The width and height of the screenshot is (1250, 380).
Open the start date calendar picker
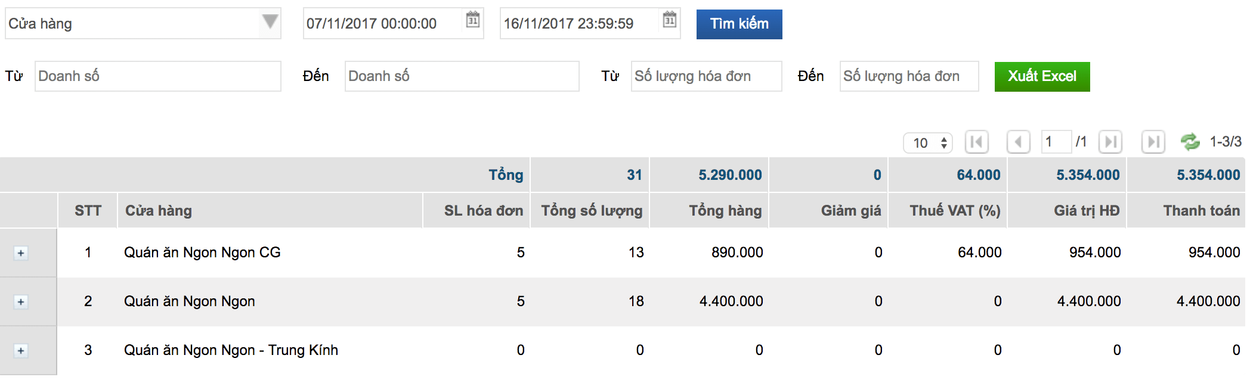[472, 20]
